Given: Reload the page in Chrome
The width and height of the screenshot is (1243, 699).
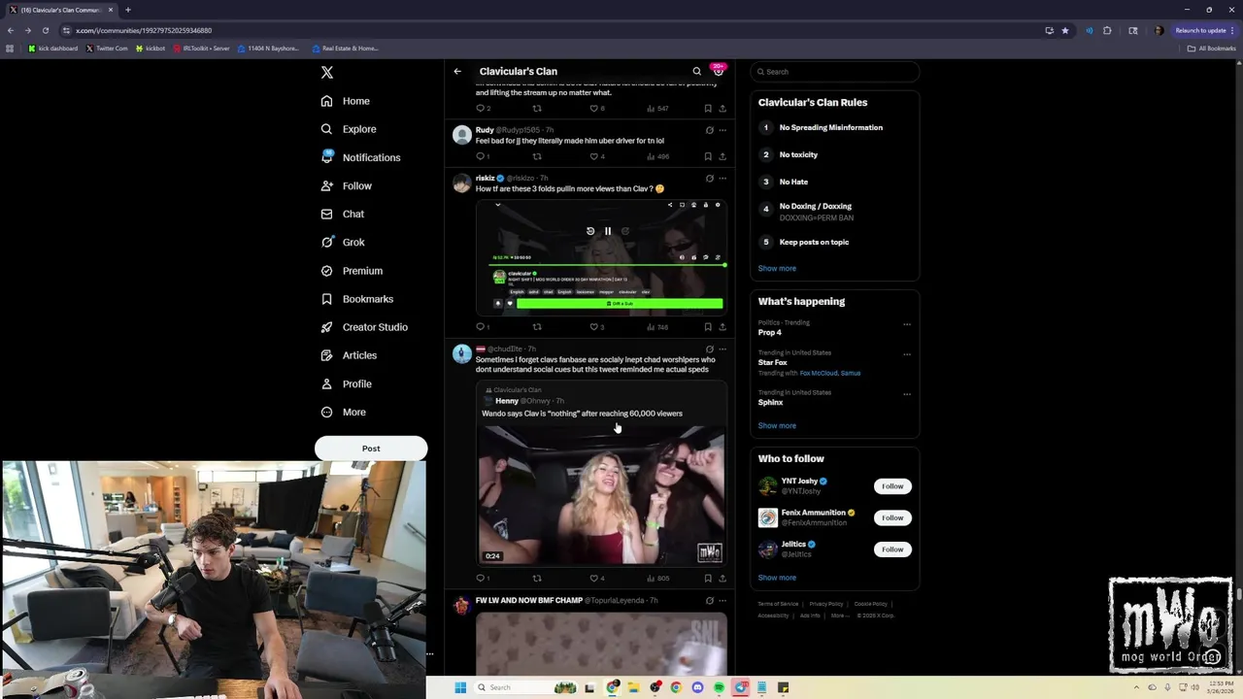Looking at the screenshot, I should coord(45,30).
